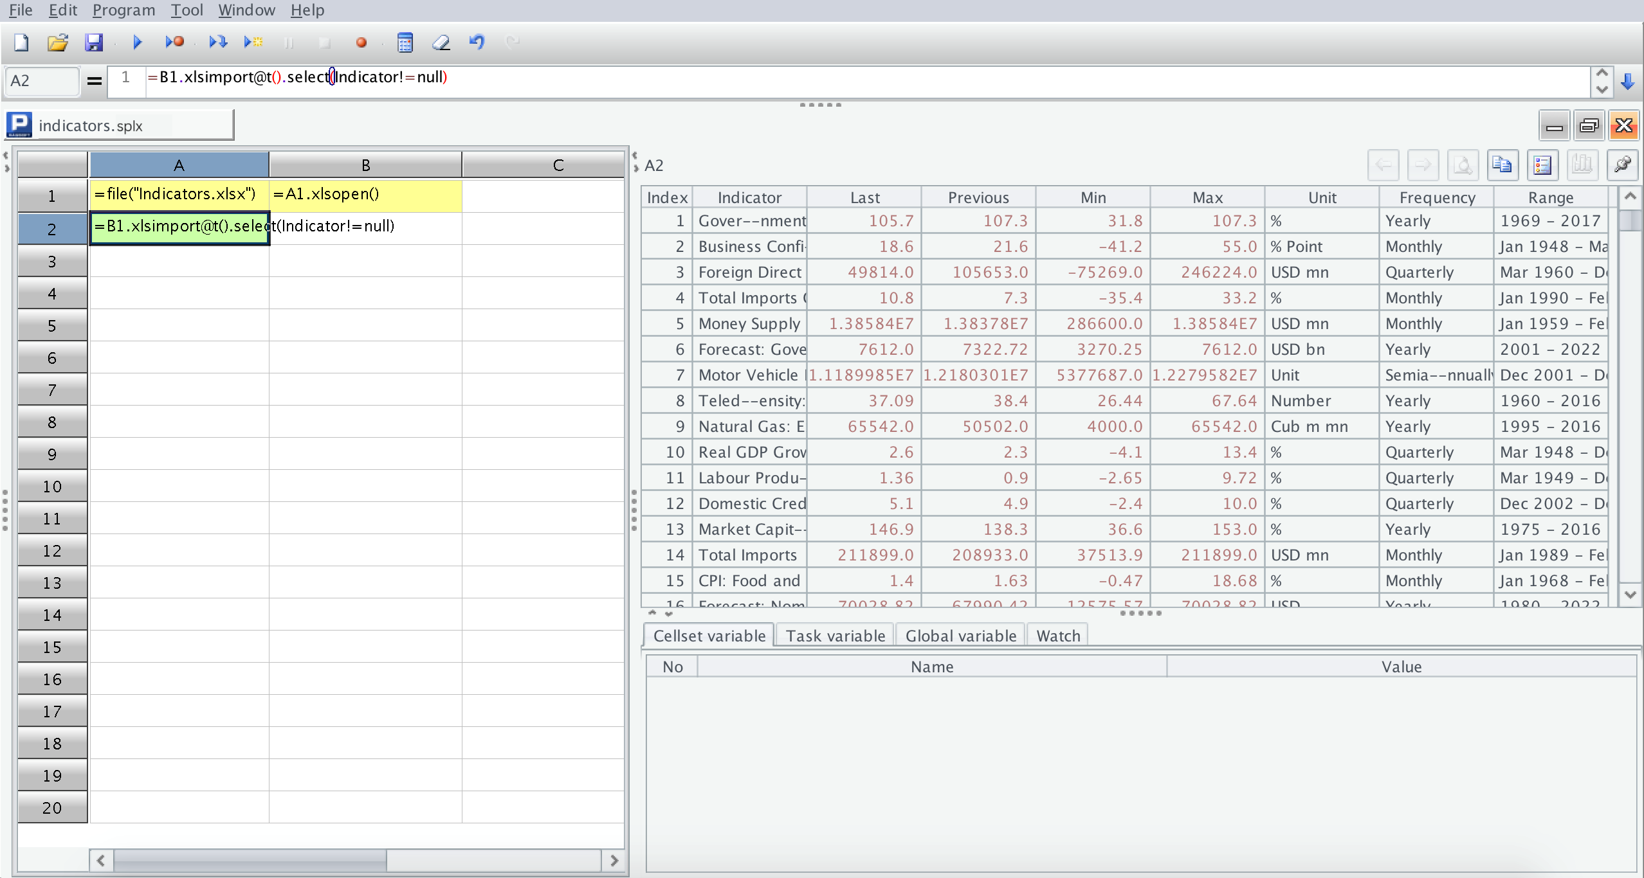This screenshot has height=878, width=1644.
Task: Click the eraser clear icon
Action: [x=441, y=42]
